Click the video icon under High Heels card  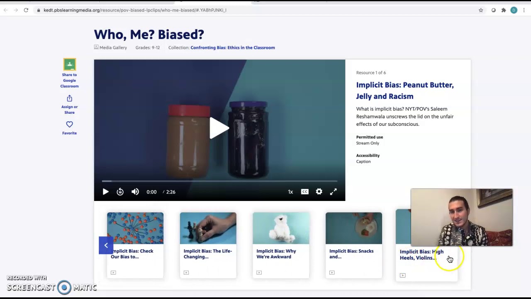coord(402,275)
